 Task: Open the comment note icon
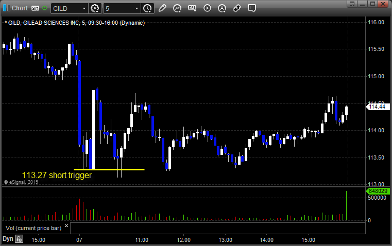tap(252, 8)
